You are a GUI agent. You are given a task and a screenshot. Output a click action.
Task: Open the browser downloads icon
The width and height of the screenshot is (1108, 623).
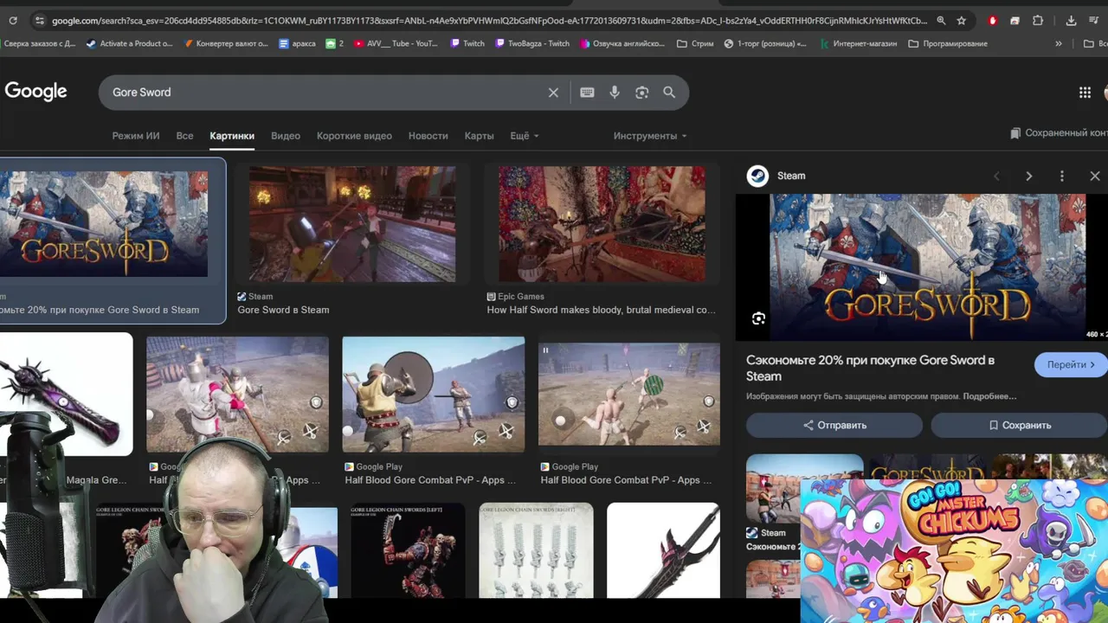[x=1071, y=20]
